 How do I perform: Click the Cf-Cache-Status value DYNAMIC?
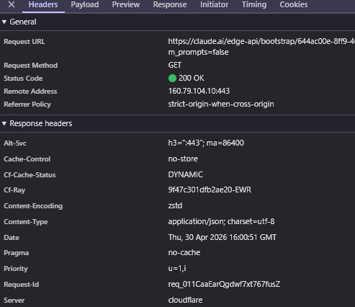186,174
